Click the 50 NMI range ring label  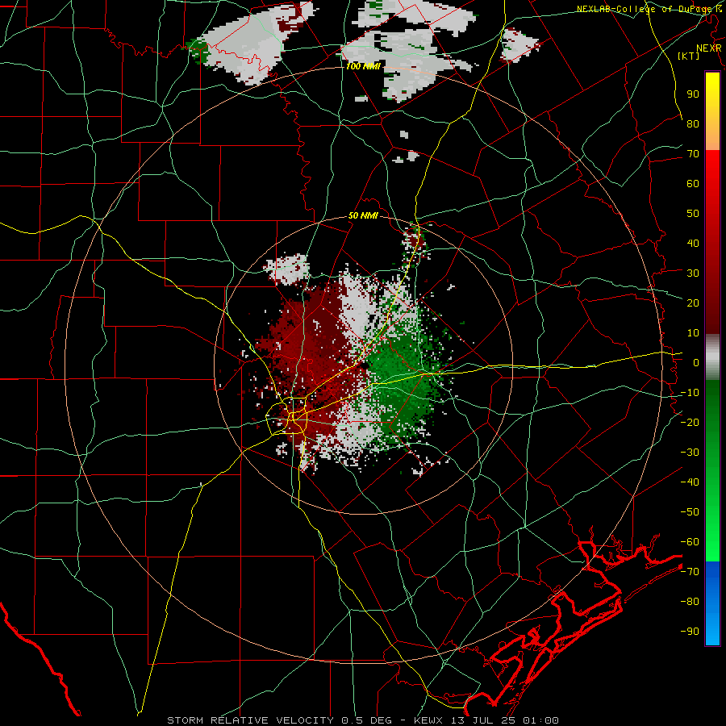pos(363,215)
